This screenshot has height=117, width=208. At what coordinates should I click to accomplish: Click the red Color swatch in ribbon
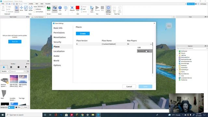[77, 8]
